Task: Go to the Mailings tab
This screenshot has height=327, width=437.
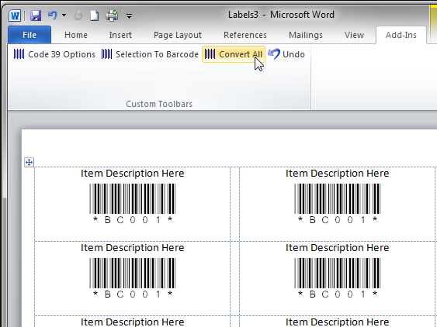Action: point(306,35)
